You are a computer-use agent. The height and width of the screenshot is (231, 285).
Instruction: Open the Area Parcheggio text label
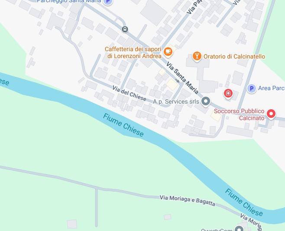click(x=272, y=88)
